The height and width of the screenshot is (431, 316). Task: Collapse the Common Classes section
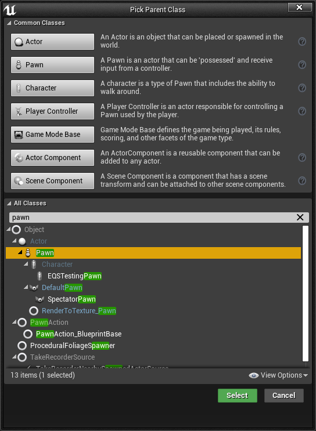coord(9,23)
